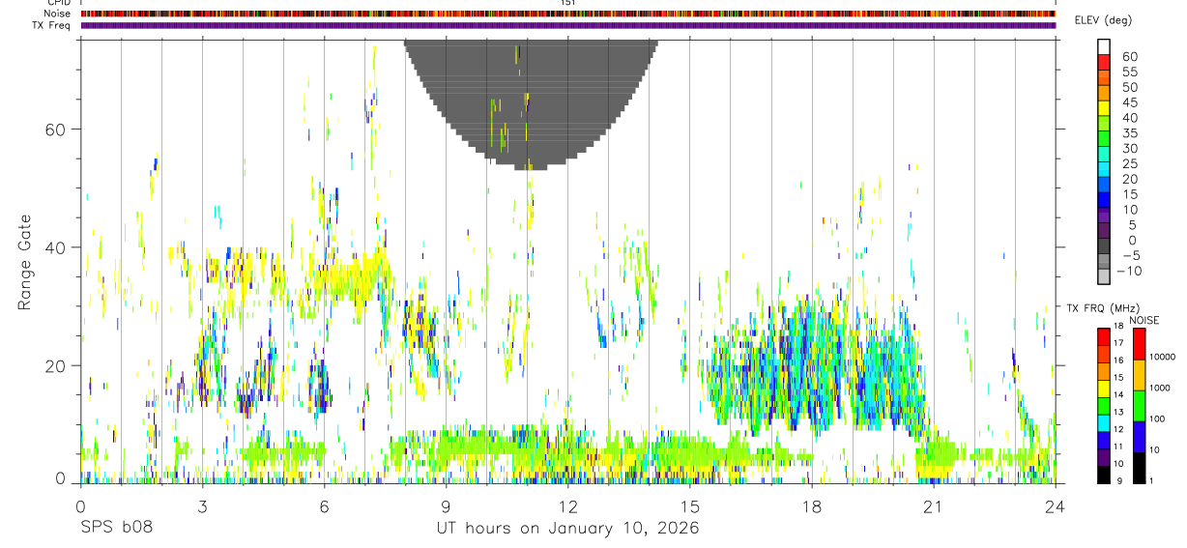This screenshot has width=1187, height=548.
Task: Select the cyan ELEV swatch between 20 and 25
Action: 1105,170
